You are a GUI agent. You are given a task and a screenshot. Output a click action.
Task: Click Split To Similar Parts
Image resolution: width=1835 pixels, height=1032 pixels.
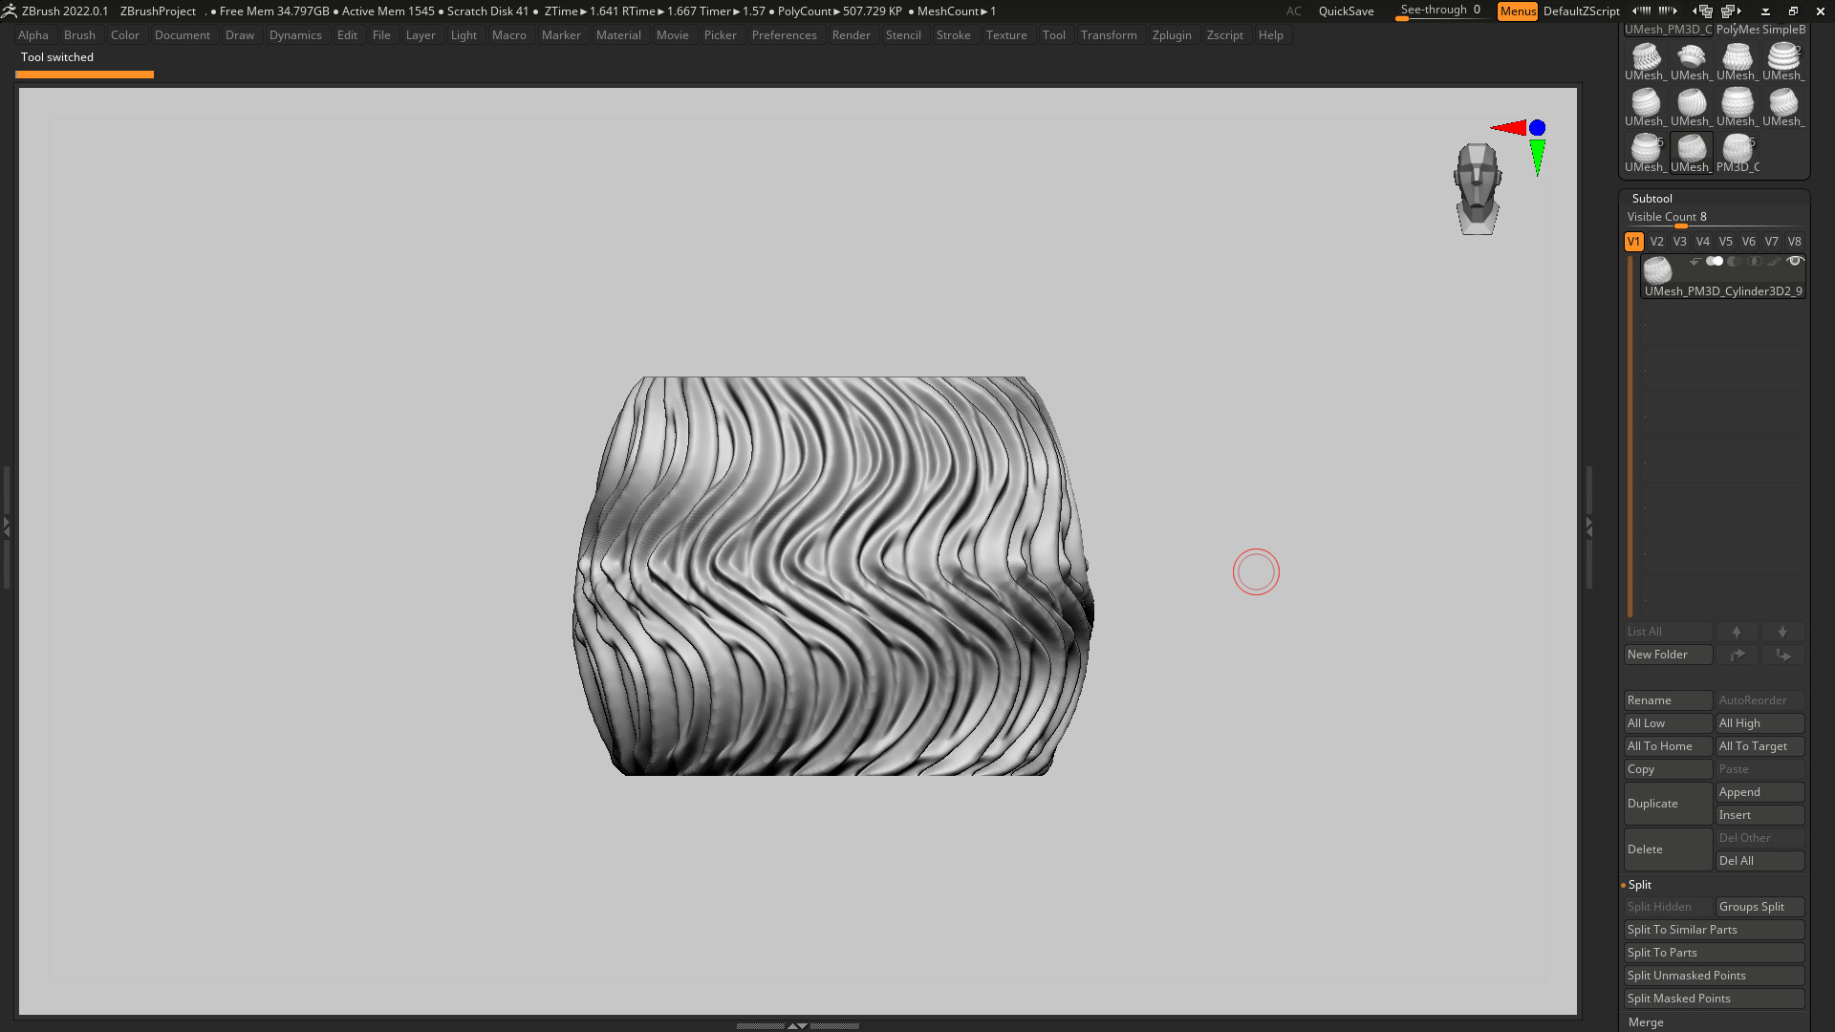pyautogui.click(x=1714, y=930)
